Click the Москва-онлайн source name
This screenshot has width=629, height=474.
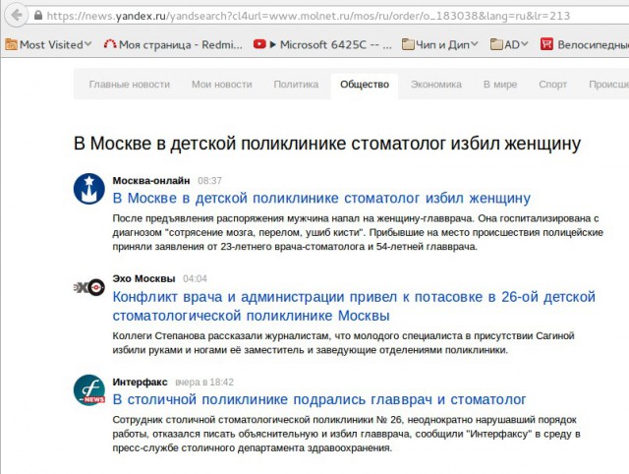pos(150,181)
